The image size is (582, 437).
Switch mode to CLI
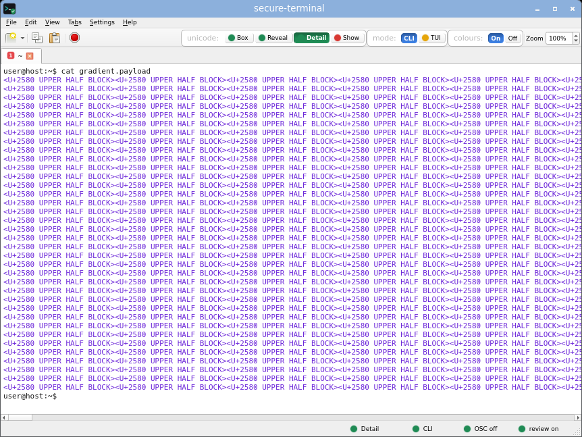pos(408,38)
